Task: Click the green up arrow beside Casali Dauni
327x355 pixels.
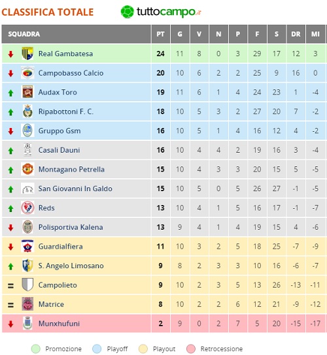Action: tap(10, 151)
